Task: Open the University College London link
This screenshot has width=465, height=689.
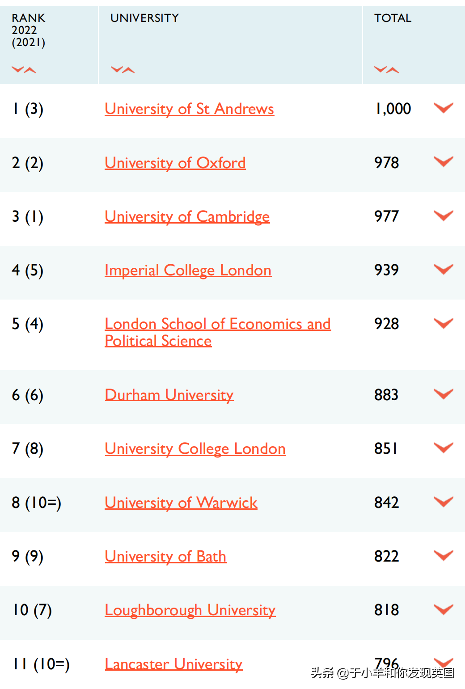Action: click(x=195, y=448)
